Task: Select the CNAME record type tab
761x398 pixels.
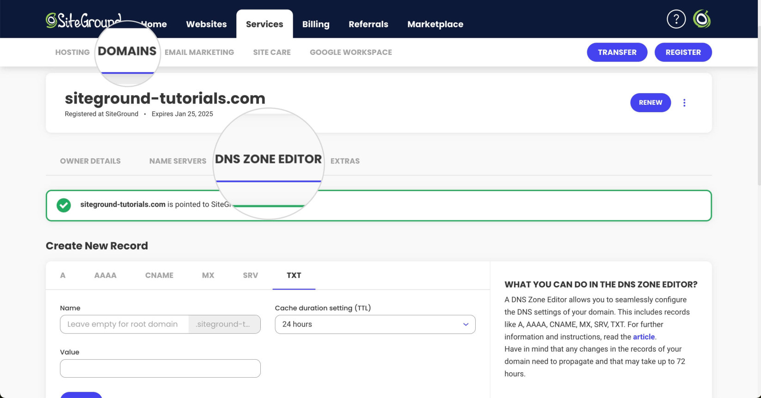Action: [159, 275]
